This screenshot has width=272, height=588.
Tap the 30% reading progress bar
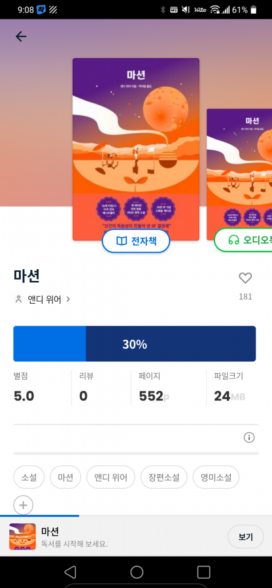pyautogui.click(x=135, y=344)
